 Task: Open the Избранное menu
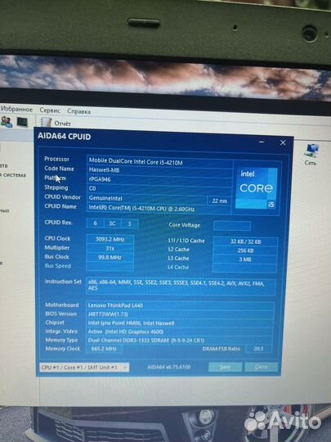pos(16,109)
